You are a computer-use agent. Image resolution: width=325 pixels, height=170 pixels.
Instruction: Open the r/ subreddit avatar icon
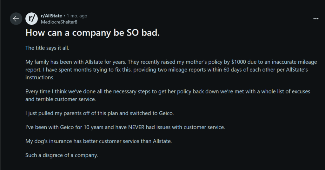(x=31, y=19)
